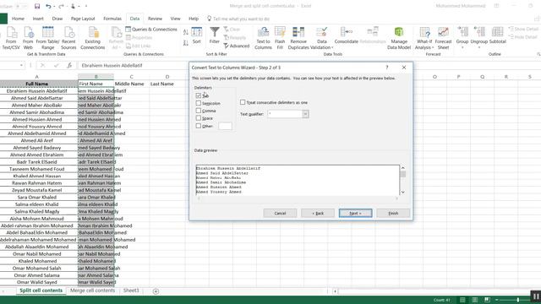Open the Insert ribbon tab

point(38,19)
